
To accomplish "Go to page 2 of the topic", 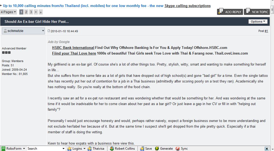I will [26, 12].
